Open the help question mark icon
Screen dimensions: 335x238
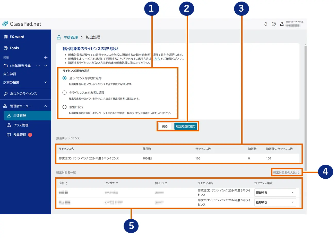(274, 24)
